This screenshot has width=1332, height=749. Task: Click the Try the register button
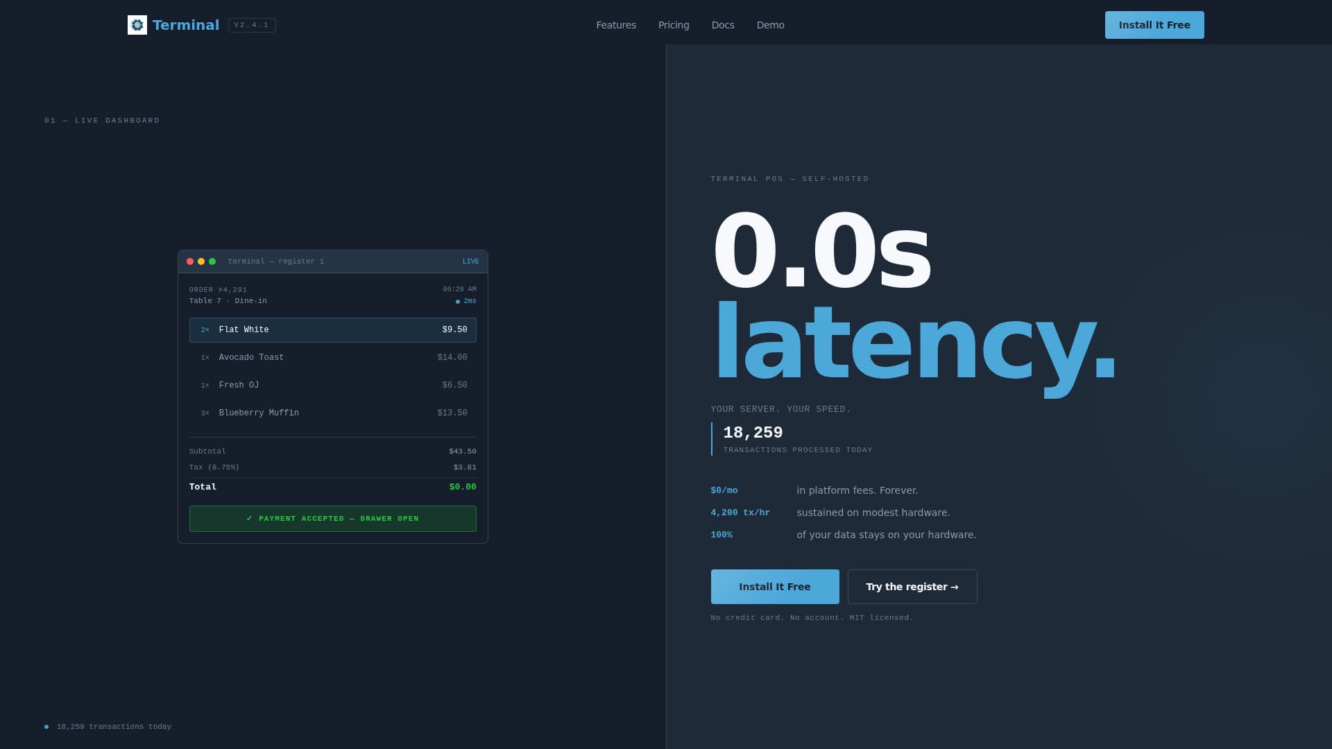912,587
